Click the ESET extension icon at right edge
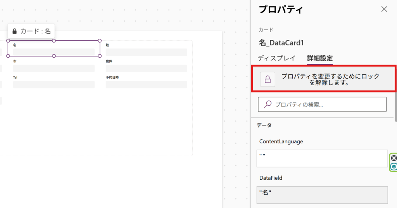Screen dimensions: 397x208 394,167
